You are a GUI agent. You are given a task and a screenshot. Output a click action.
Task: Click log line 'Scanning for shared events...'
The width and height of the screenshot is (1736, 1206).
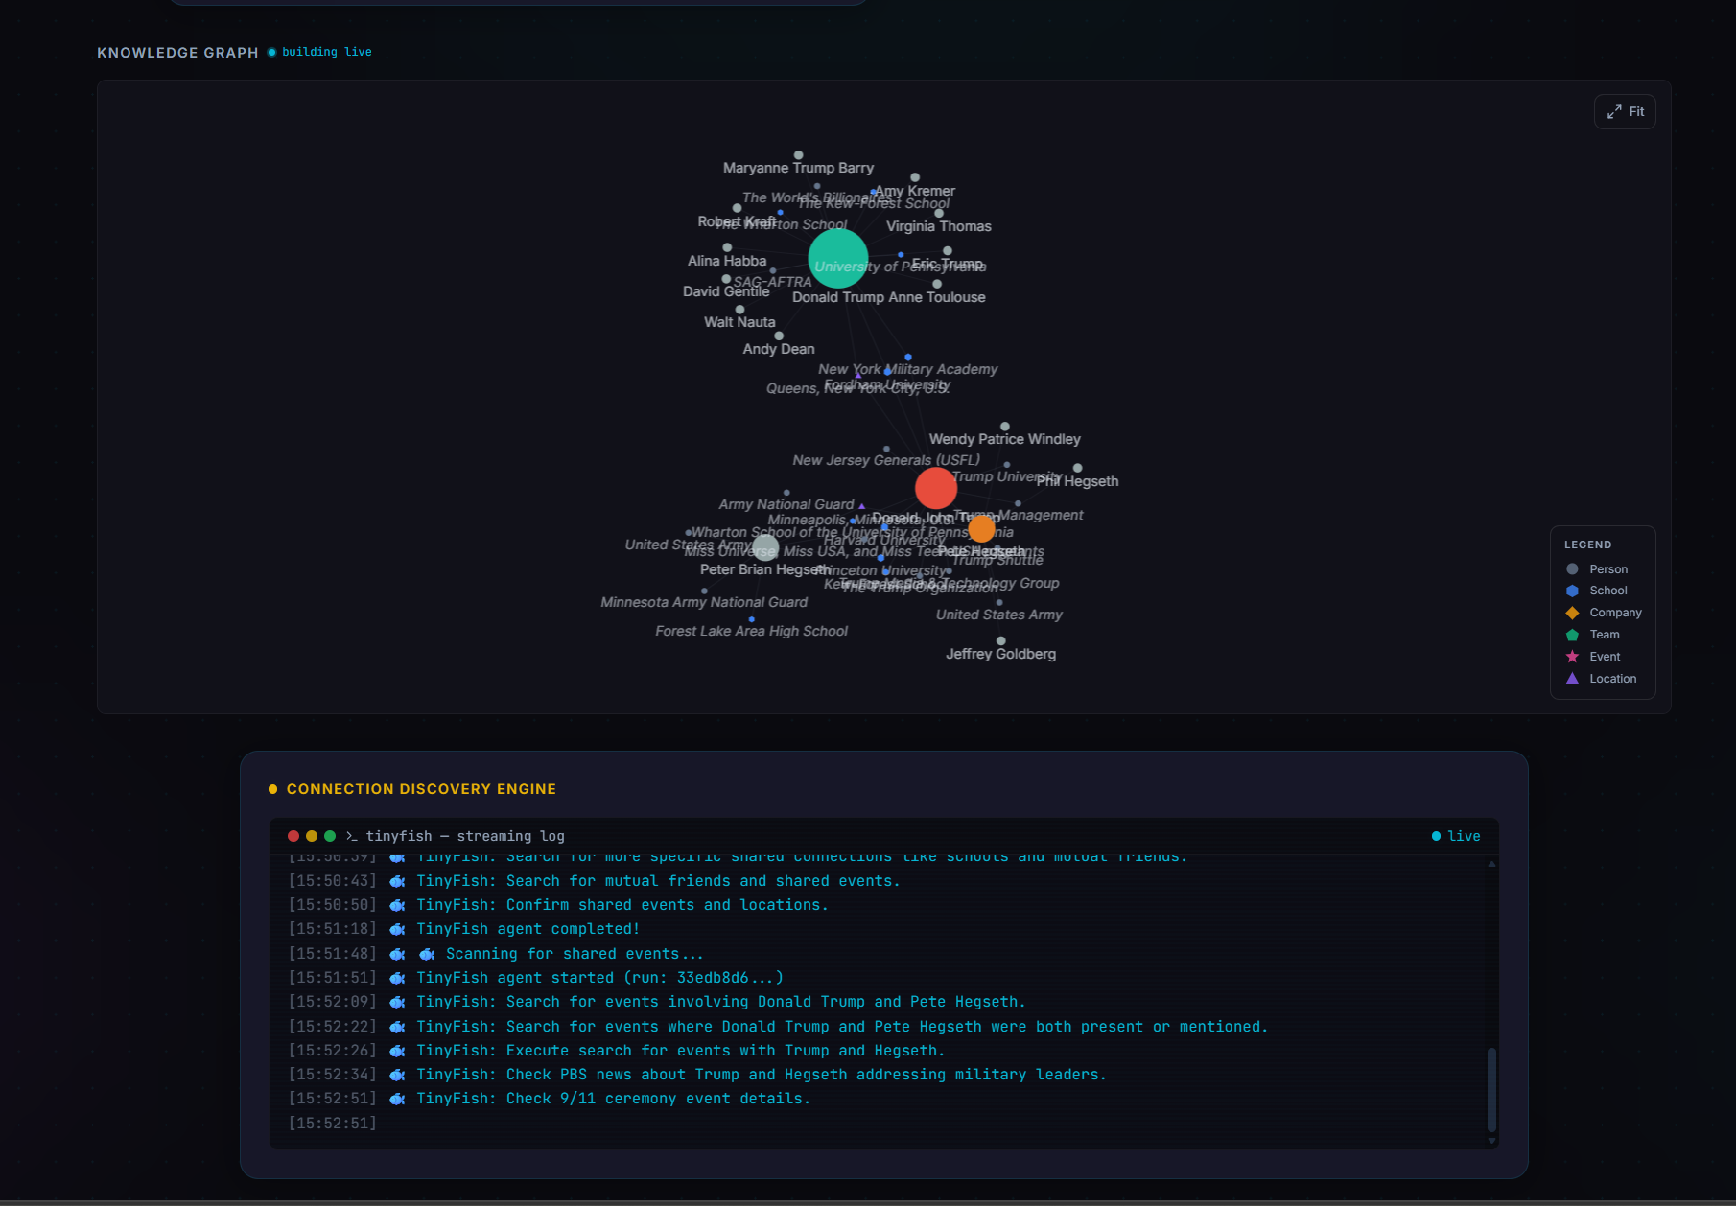pyautogui.click(x=575, y=954)
